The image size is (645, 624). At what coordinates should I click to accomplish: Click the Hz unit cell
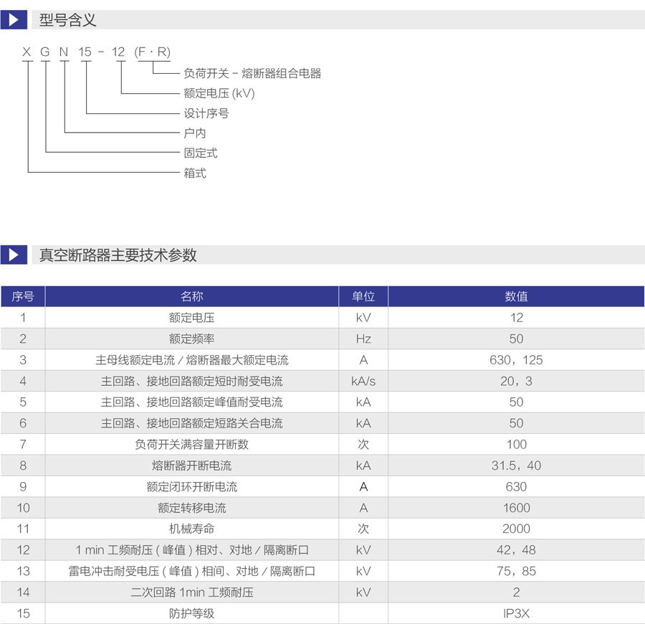pos(363,339)
